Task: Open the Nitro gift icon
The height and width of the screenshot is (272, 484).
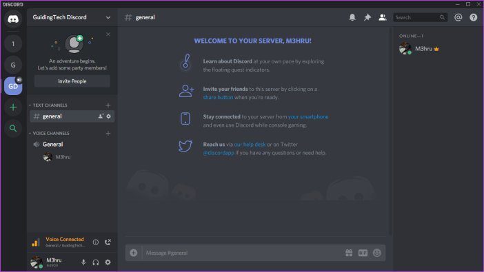Action: 349,253
